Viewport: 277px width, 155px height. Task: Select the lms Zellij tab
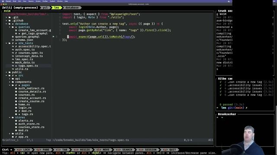(x=57, y=8)
